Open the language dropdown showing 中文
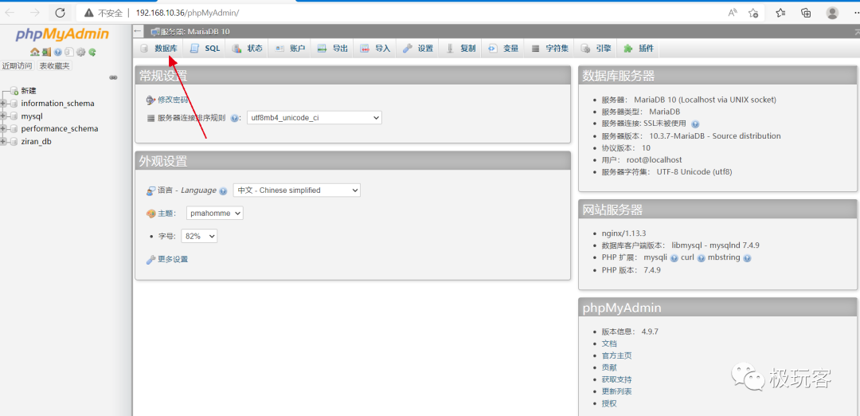860x416 pixels. click(x=297, y=190)
